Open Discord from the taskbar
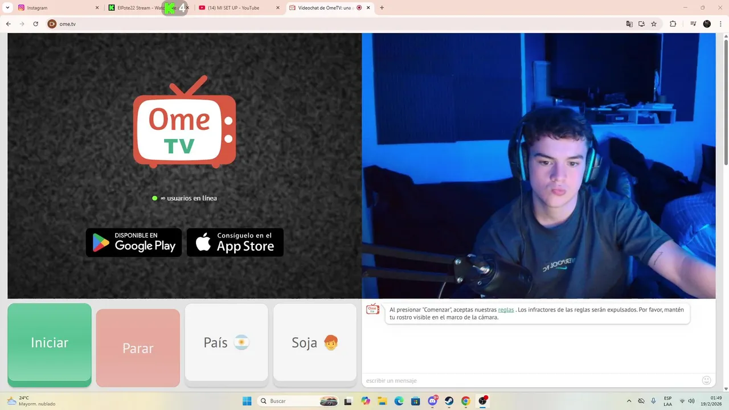 point(432,401)
